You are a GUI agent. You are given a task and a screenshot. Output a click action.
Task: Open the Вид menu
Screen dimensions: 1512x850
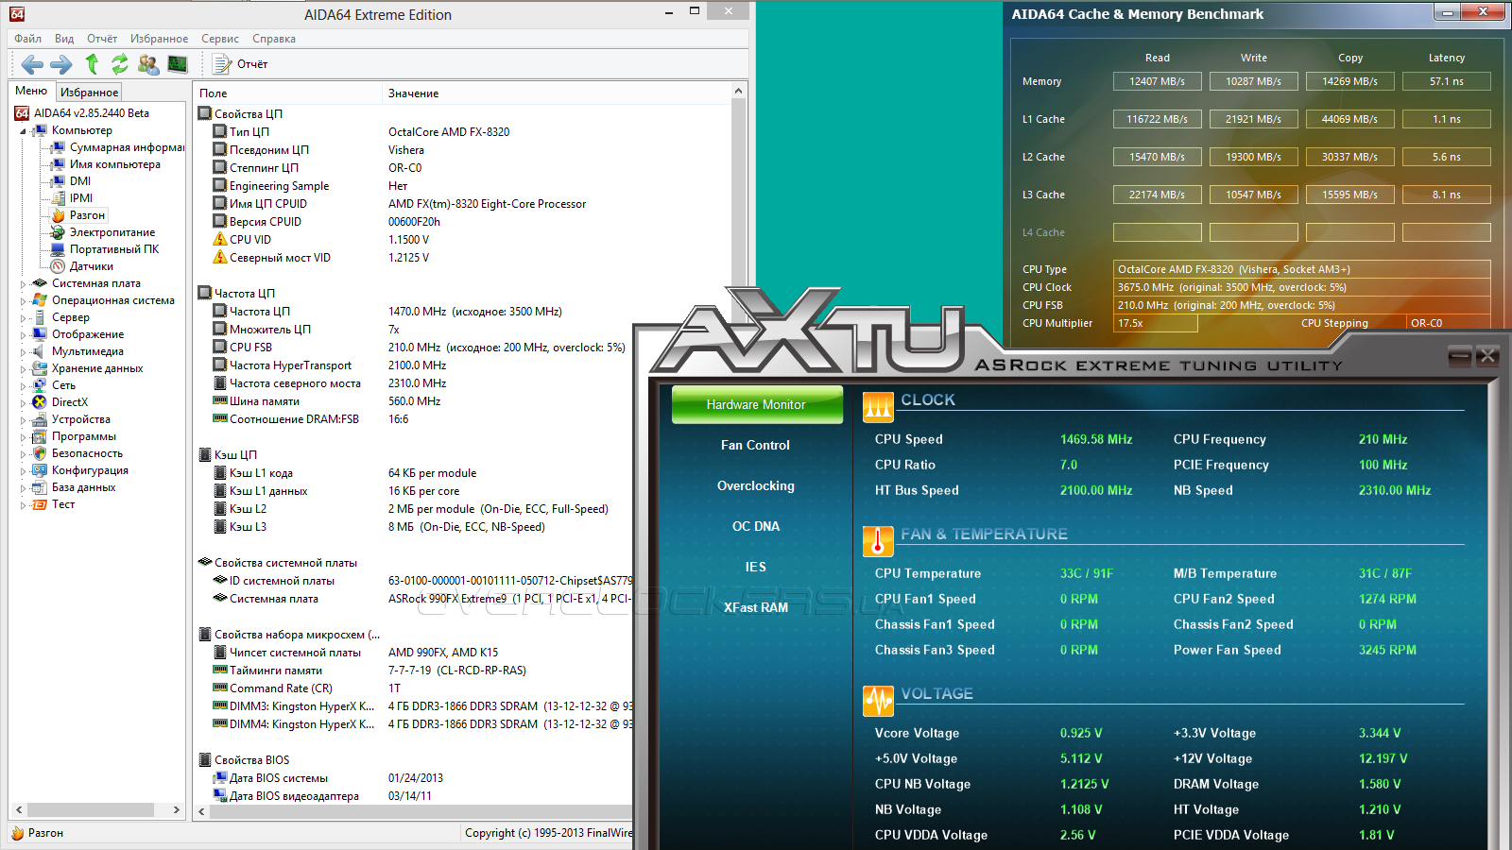point(64,39)
